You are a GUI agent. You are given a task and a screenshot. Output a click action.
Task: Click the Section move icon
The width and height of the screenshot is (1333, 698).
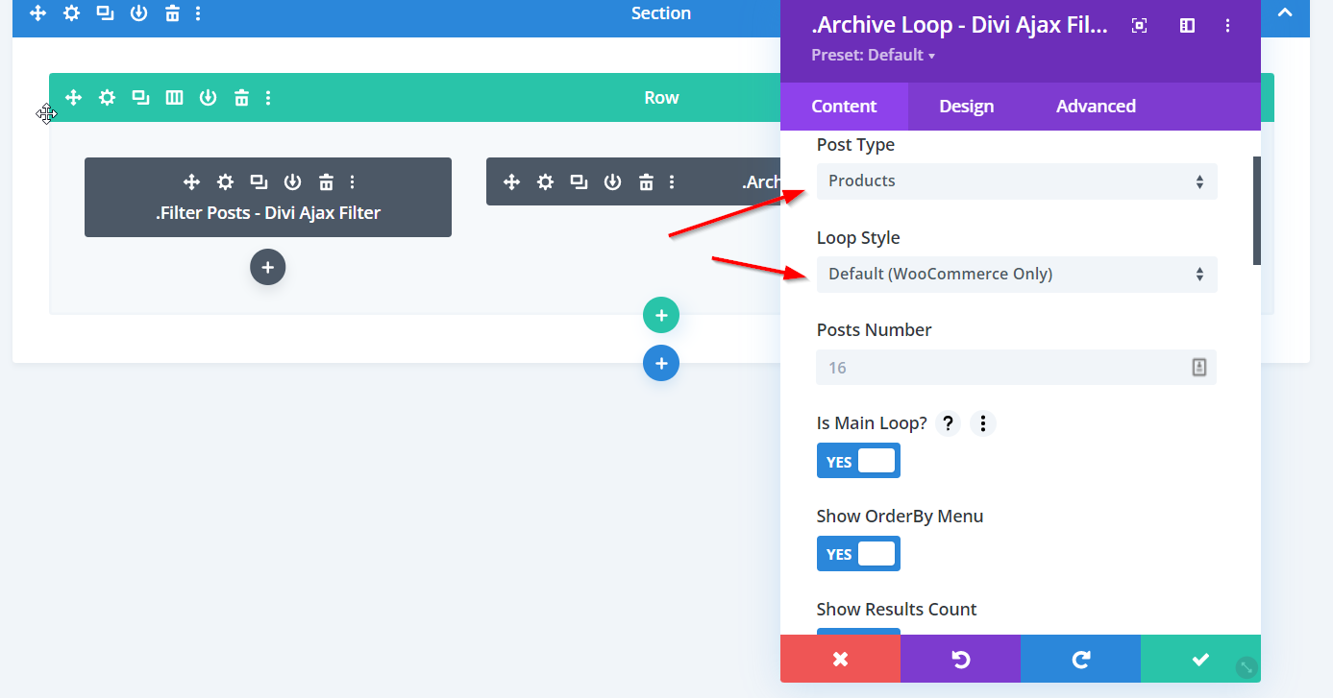pyautogui.click(x=37, y=13)
